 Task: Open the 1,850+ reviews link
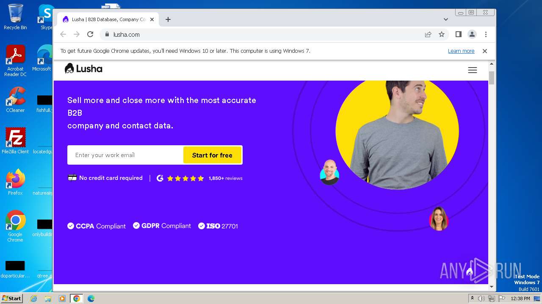click(226, 178)
